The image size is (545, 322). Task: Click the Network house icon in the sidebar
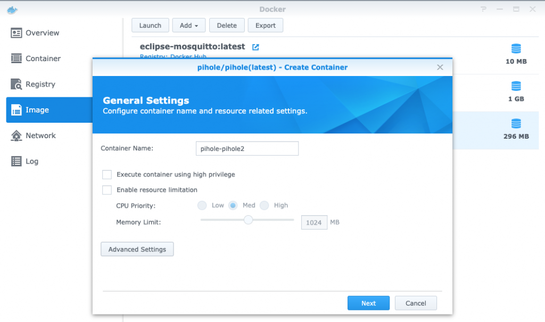(16, 135)
